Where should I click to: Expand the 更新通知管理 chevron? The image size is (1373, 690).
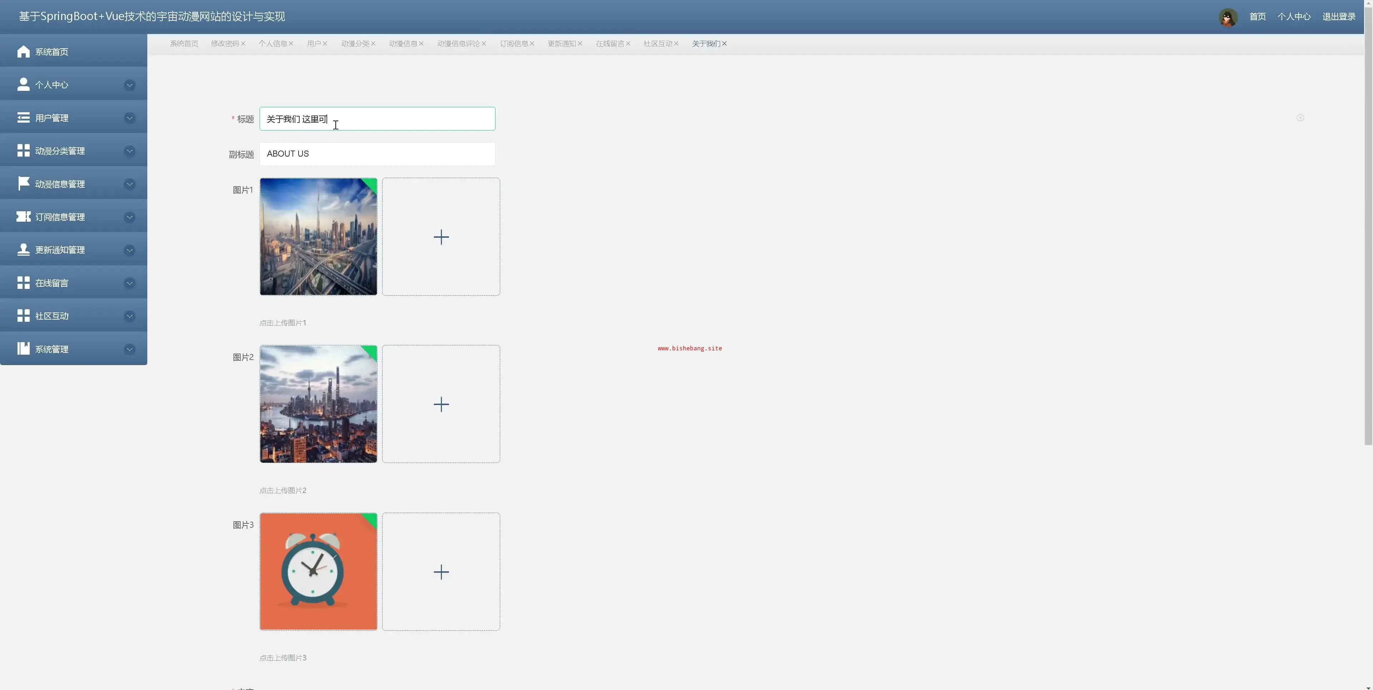[x=129, y=250]
